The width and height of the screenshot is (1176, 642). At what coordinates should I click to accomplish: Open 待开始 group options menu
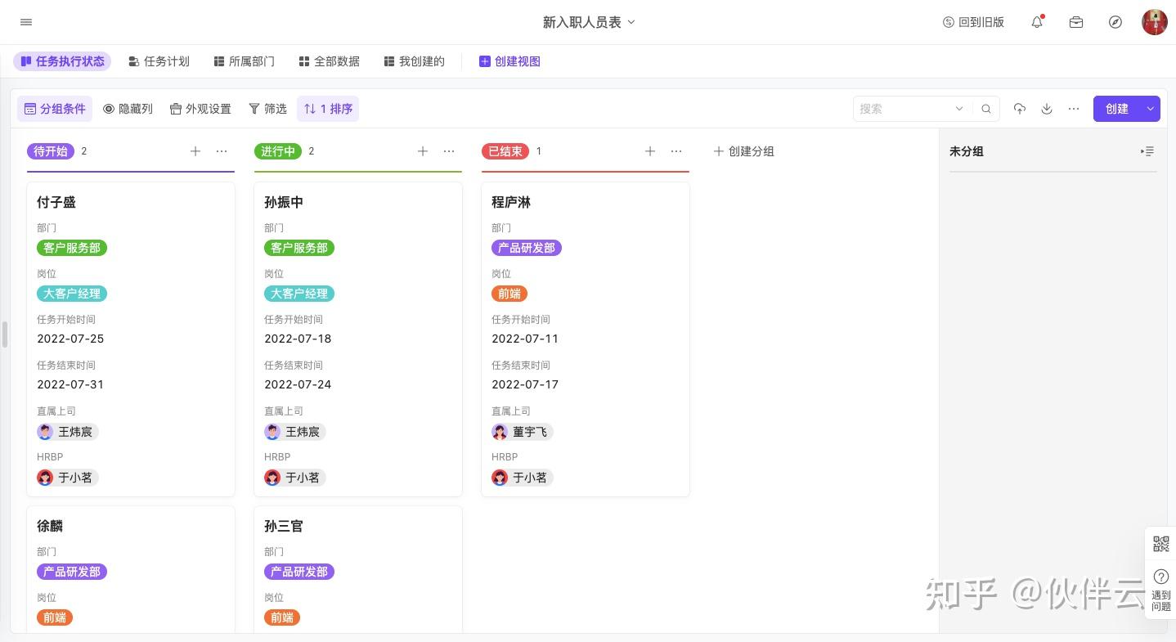[222, 151]
